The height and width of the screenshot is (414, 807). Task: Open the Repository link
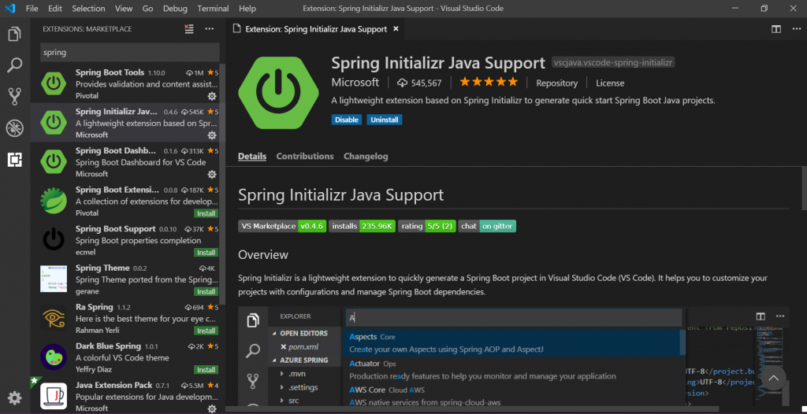(x=557, y=83)
